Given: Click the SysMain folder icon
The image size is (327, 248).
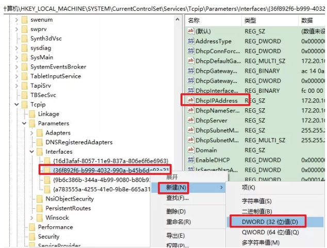Looking at the screenshot, I should point(24,57).
